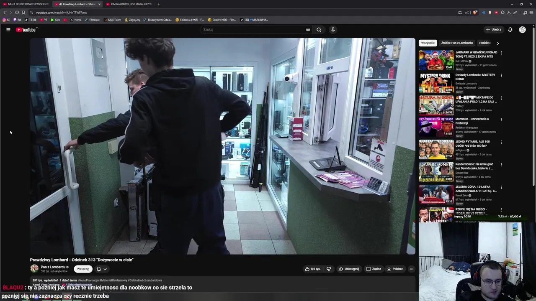
Task: Open TikTok bookmark
Action: coord(31,20)
